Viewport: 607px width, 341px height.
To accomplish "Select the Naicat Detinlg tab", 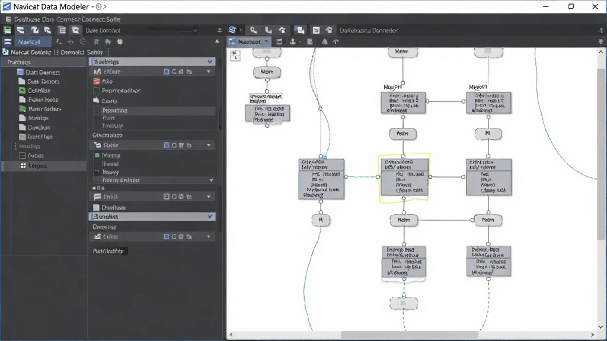I will (x=31, y=52).
